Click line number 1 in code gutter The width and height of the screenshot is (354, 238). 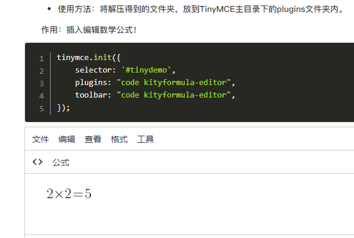(42, 59)
